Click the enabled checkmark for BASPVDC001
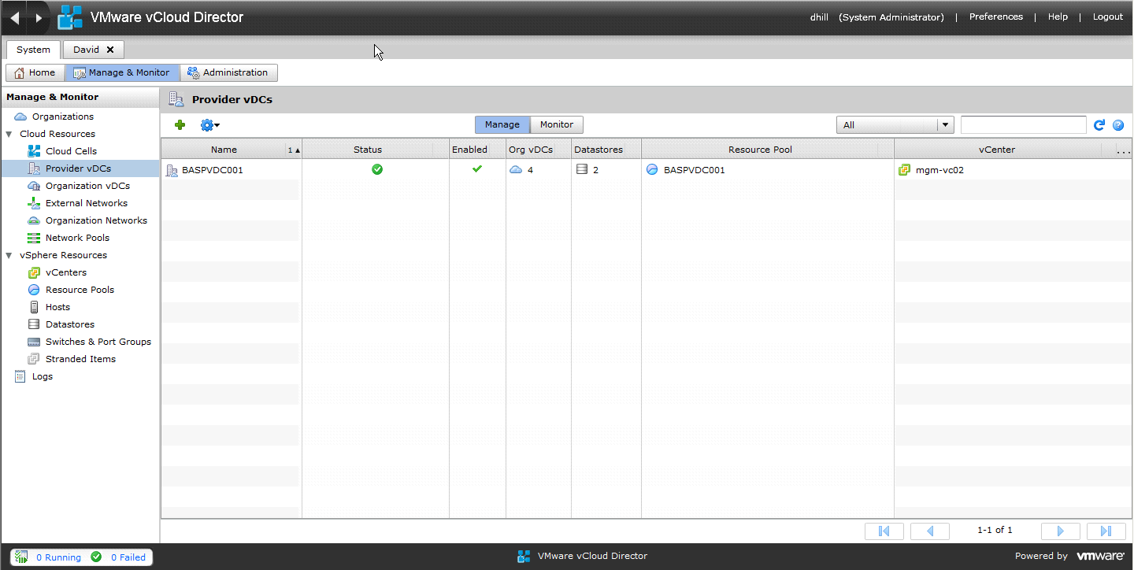This screenshot has height=570, width=1134. 477,168
